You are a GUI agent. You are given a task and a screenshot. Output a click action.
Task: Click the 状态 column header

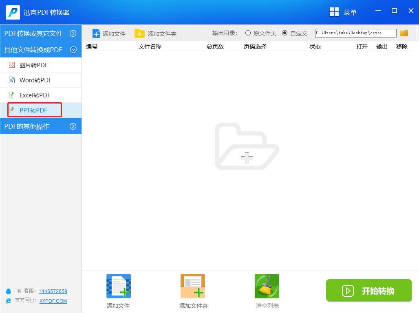(315, 46)
